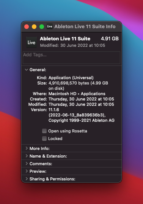Close the Info window with the red button
The image size is (143, 204).
(27, 27)
